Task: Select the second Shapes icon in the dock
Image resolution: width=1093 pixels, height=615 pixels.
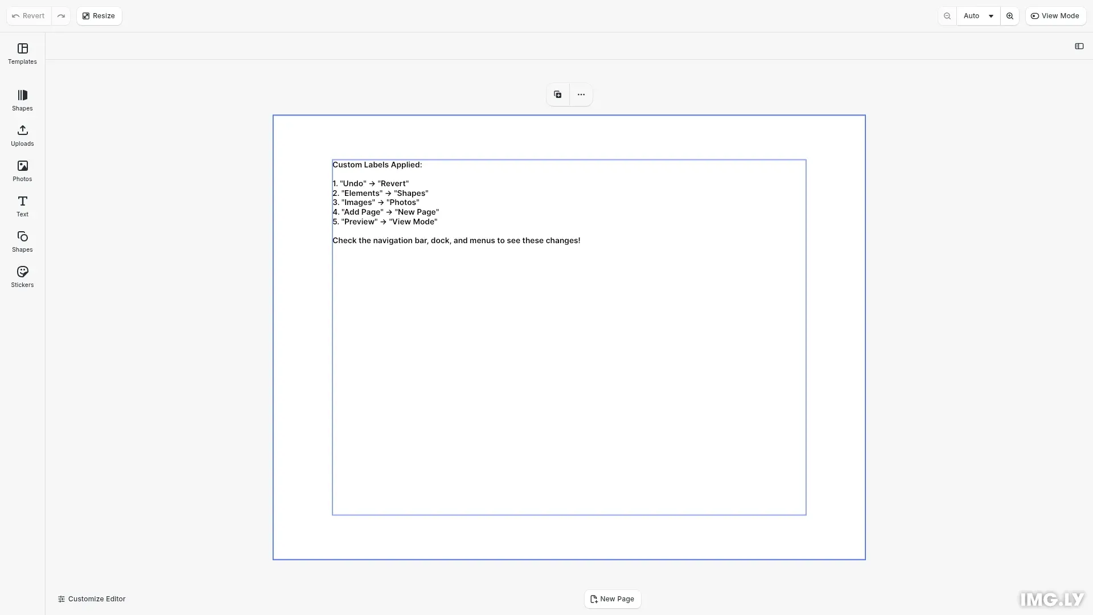Action: click(22, 241)
